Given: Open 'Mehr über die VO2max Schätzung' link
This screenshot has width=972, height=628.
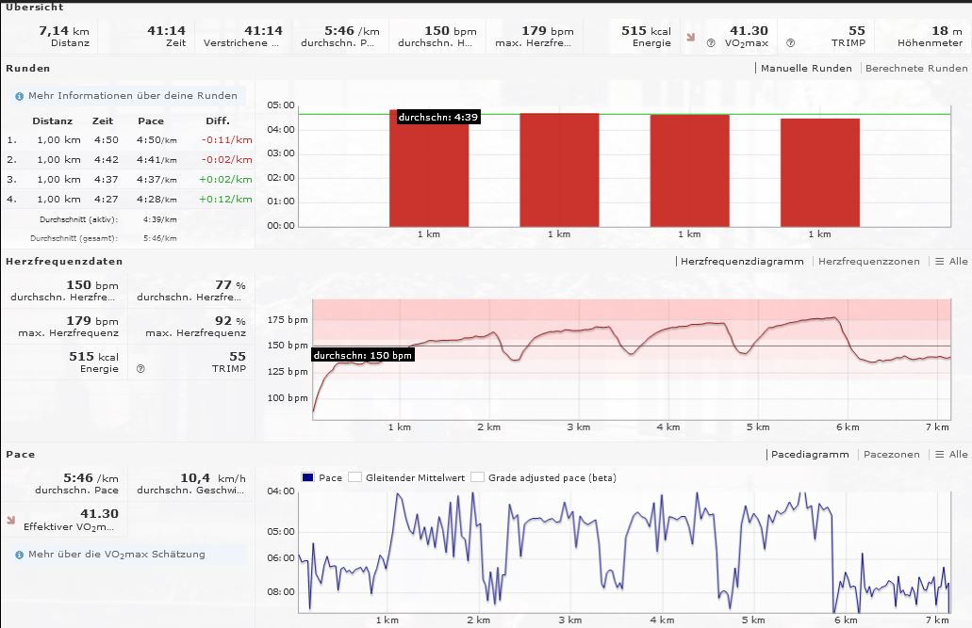Looking at the screenshot, I should click(x=116, y=555).
